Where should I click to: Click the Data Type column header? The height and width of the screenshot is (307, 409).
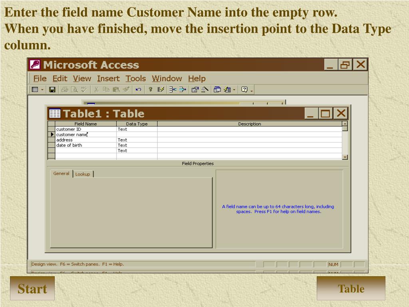coord(137,124)
